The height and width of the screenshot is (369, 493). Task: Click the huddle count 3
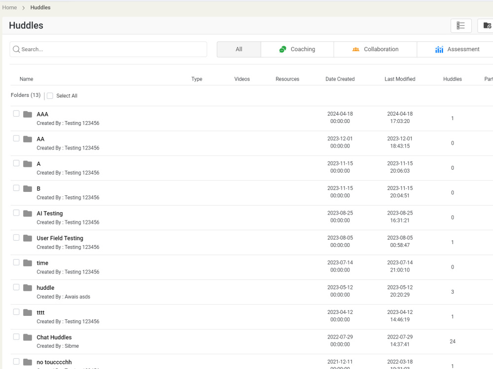(453, 292)
